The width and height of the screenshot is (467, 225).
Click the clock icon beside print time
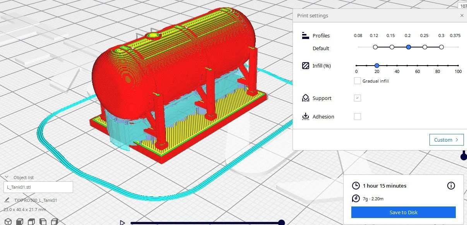point(356,186)
